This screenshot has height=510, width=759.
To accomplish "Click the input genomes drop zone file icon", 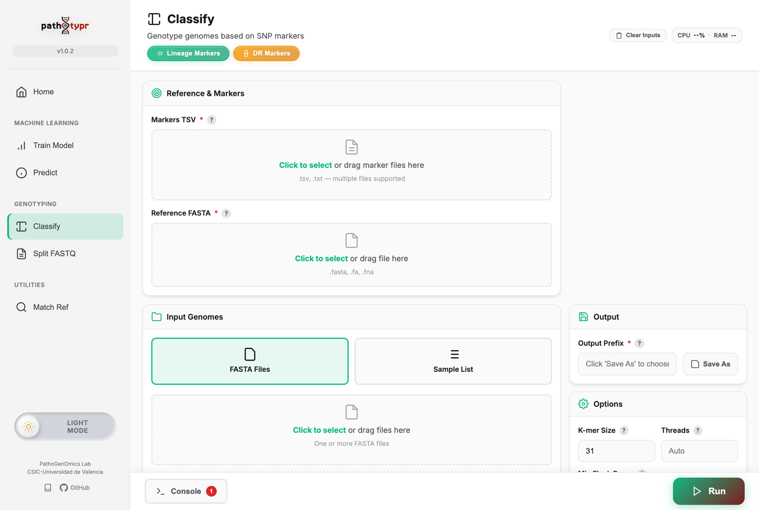I will click(352, 412).
